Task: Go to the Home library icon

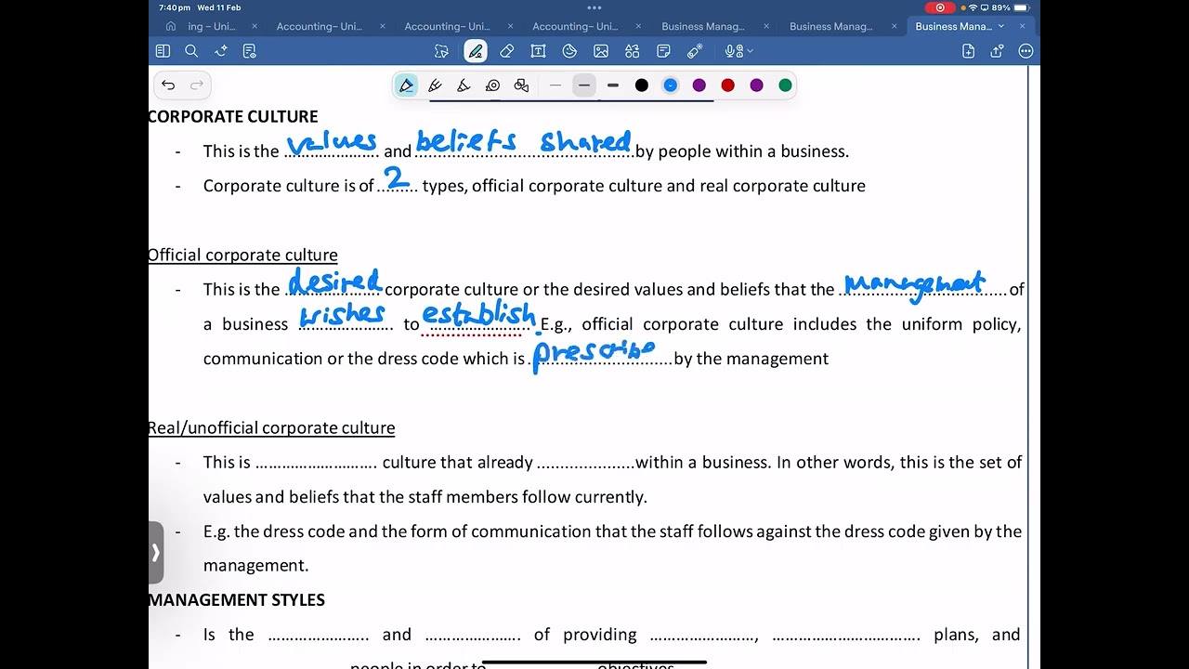Action: (x=170, y=26)
